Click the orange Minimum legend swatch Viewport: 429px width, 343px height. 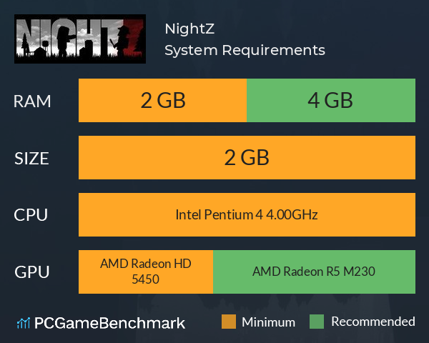229,322
